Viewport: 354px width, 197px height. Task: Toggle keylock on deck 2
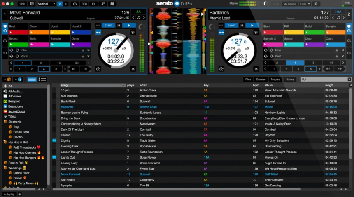coord(221,32)
